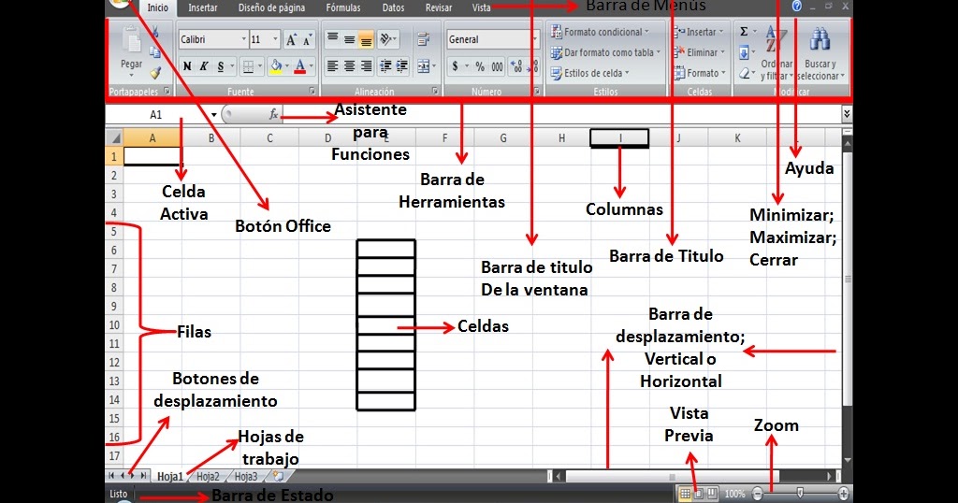Screen dimensions: 958x503
Task: Apply the percent style icon
Action: tap(480, 66)
